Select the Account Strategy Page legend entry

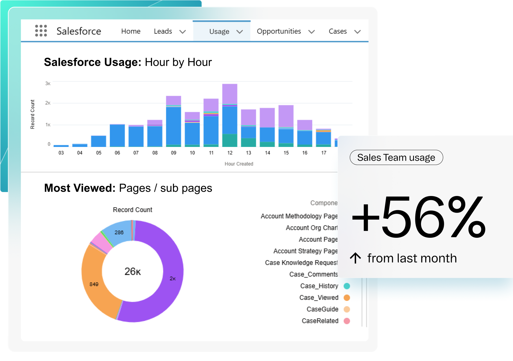point(306,251)
